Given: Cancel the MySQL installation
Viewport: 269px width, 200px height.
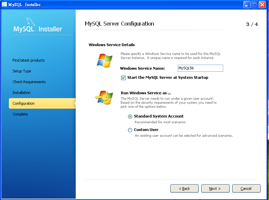Looking at the screenshot, I should coord(246,189).
